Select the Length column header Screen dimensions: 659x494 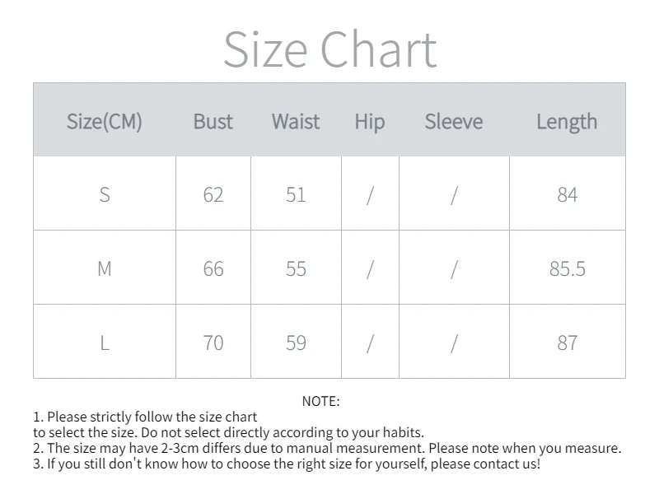point(567,122)
